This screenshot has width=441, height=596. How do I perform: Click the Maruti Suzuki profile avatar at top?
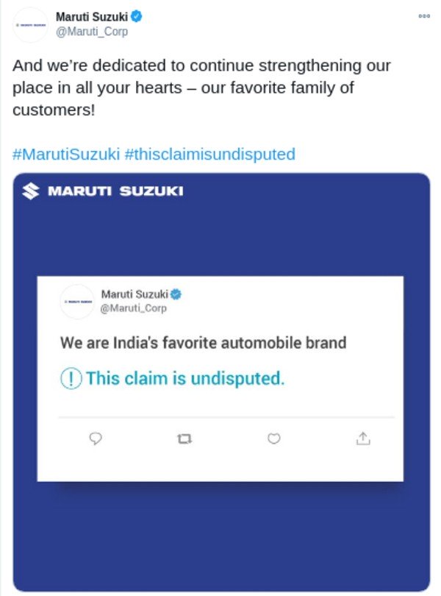30,24
